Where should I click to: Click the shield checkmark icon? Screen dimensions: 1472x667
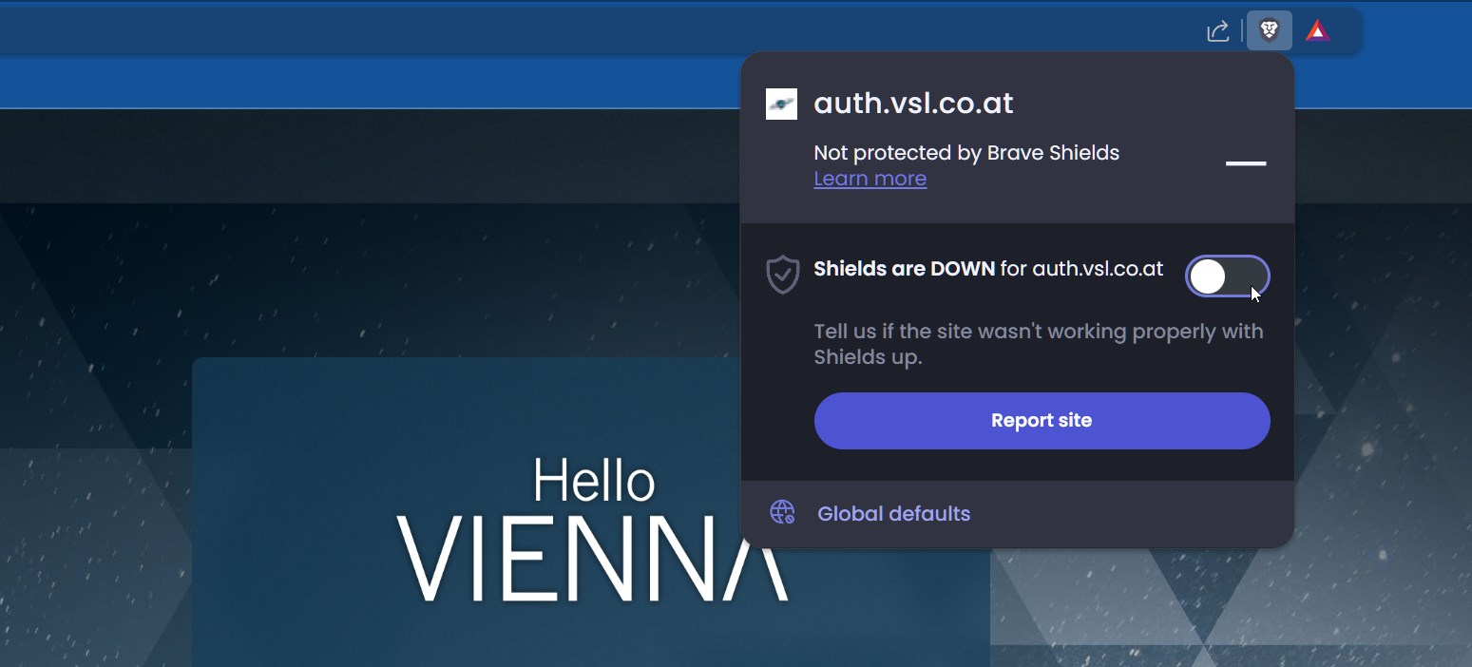point(782,275)
